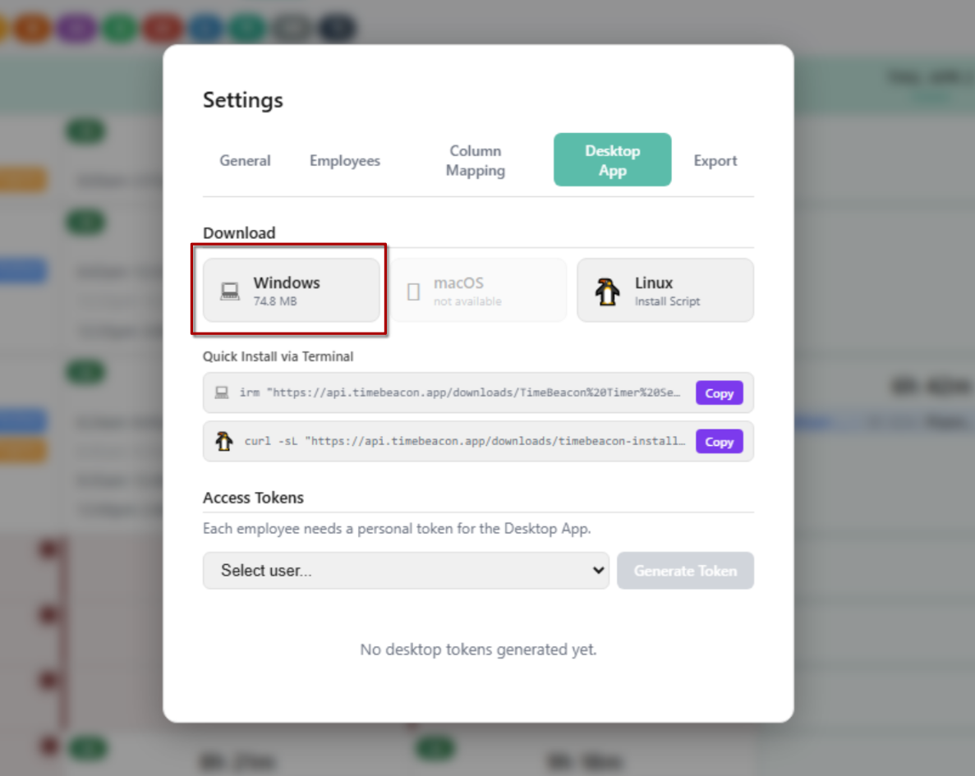Download the Windows desktop app
975x776 pixels.
click(x=289, y=290)
